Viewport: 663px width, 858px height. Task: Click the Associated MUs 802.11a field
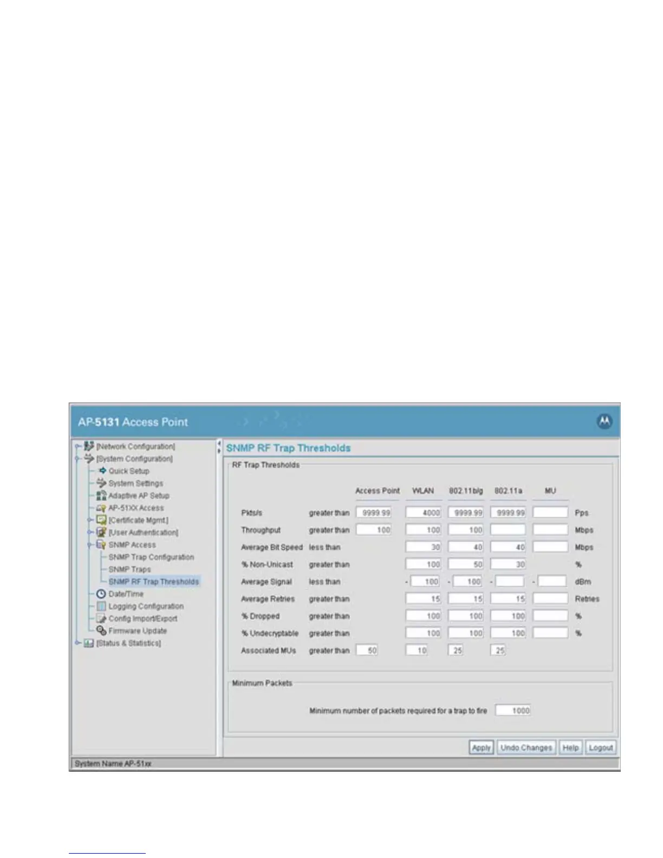tap(498, 651)
